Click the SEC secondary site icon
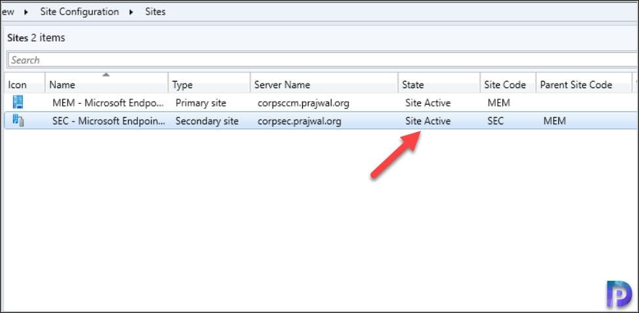Image resolution: width=639 pixels, height=313 pixels. [x=18, y=120]
